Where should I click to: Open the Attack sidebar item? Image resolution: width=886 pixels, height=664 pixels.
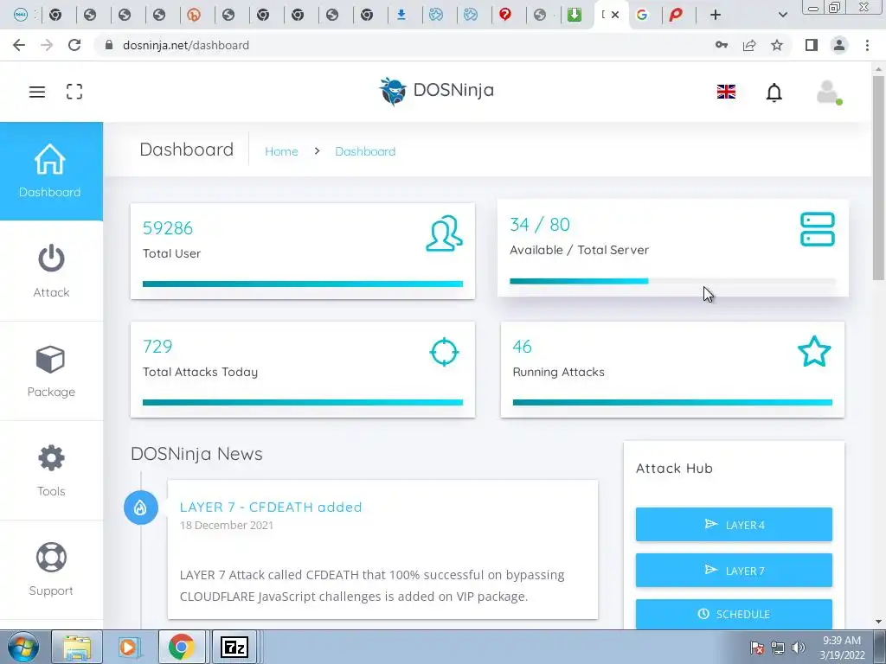[x=51, y=271]
